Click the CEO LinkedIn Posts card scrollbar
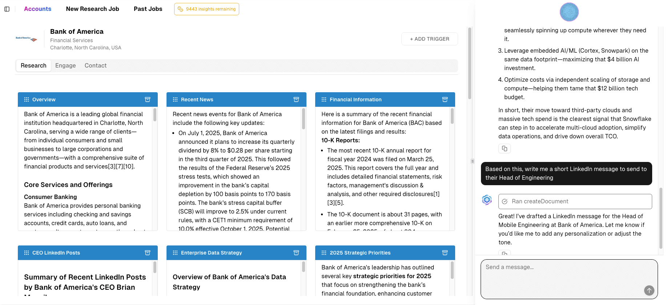This screenshot has width=666, height=305. point(155,267)
